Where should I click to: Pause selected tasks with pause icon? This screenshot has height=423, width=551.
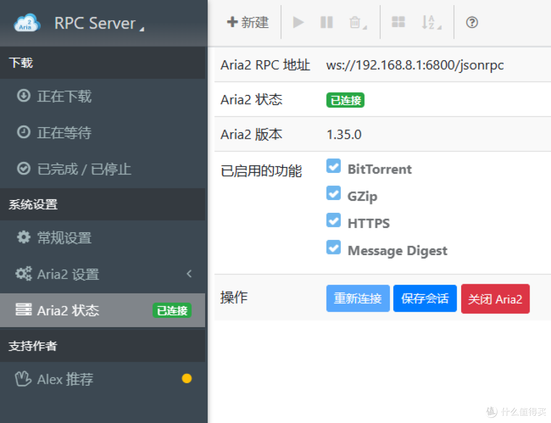pos(327,22)
